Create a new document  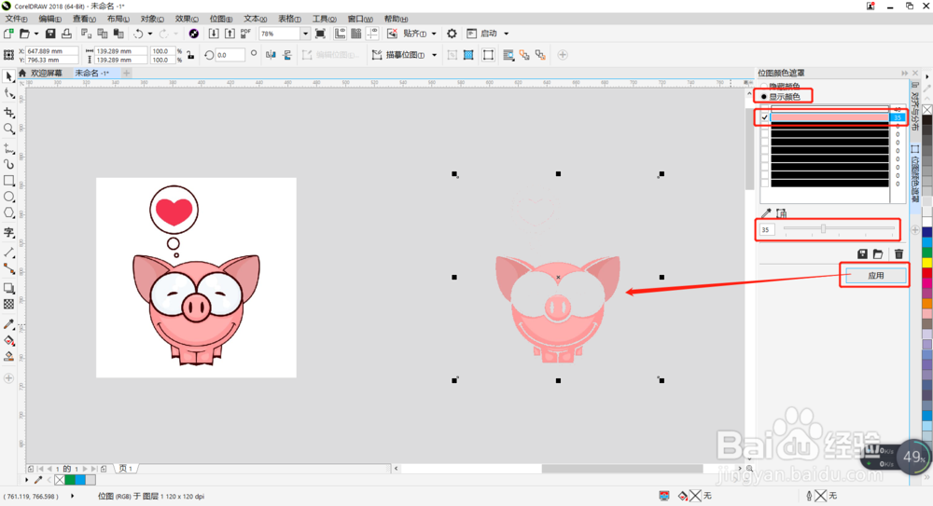coord(8,34)
